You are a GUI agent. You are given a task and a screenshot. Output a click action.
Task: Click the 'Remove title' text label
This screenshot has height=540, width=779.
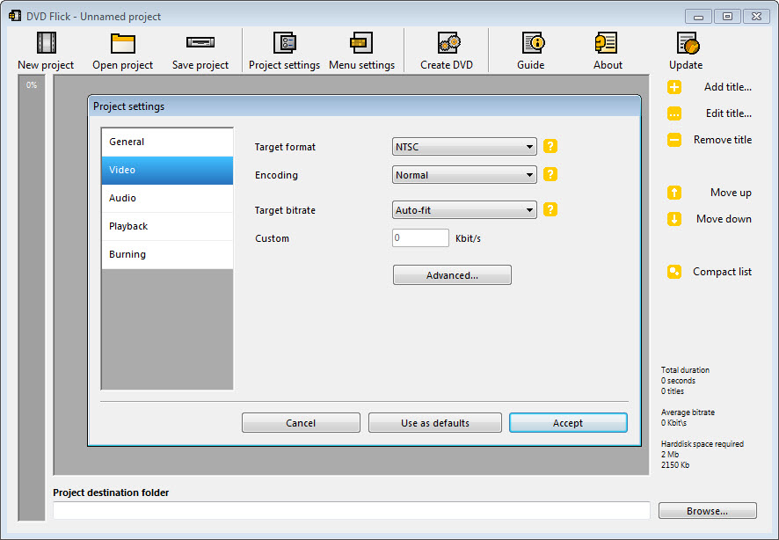point(723,140)
